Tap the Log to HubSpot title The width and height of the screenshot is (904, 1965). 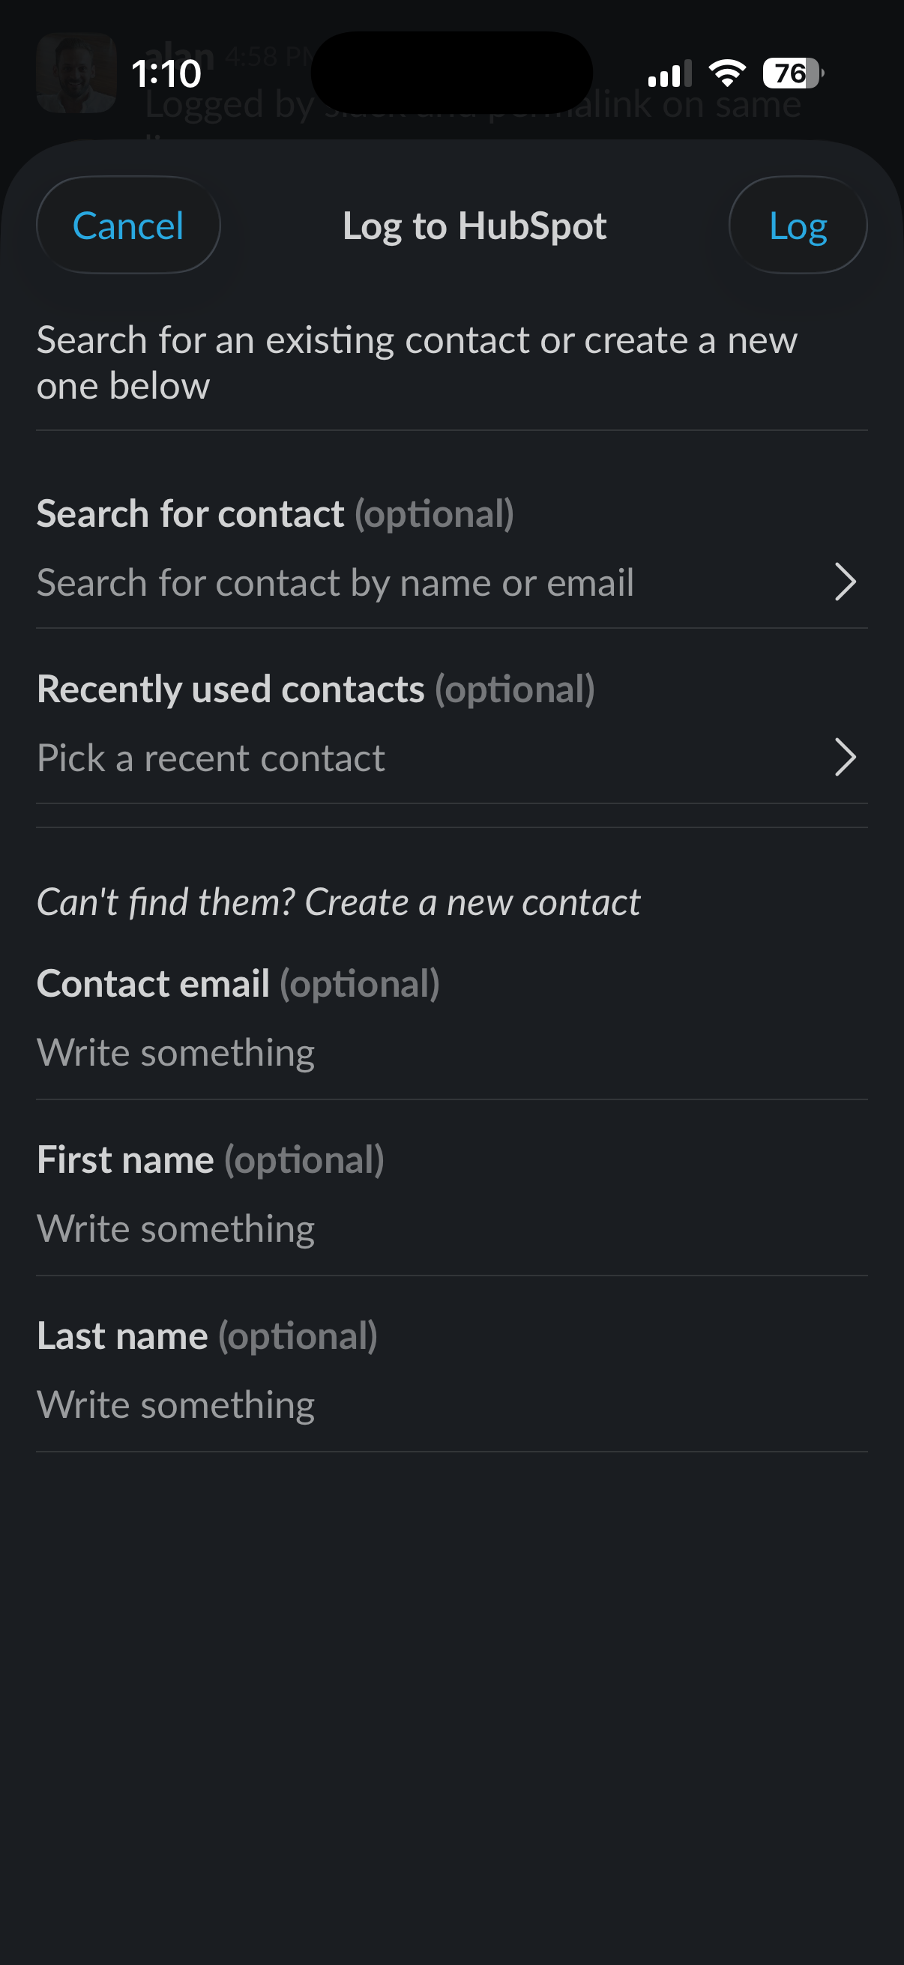click(474, 226)
